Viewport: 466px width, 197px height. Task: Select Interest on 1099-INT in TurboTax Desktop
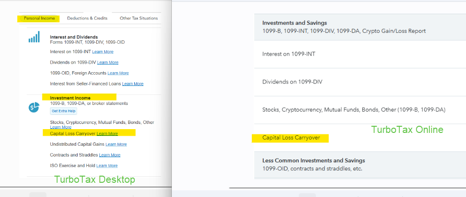click(x=71, y=52)
